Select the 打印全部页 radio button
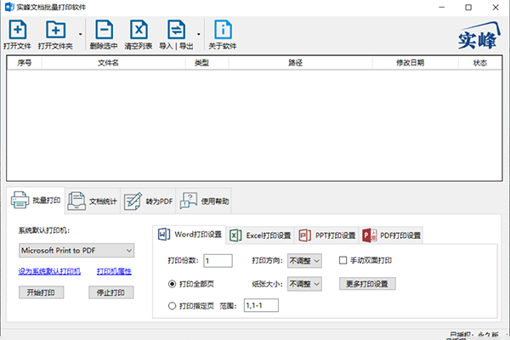The width and height of the screenshot is (510, 340). pos(173,283)
